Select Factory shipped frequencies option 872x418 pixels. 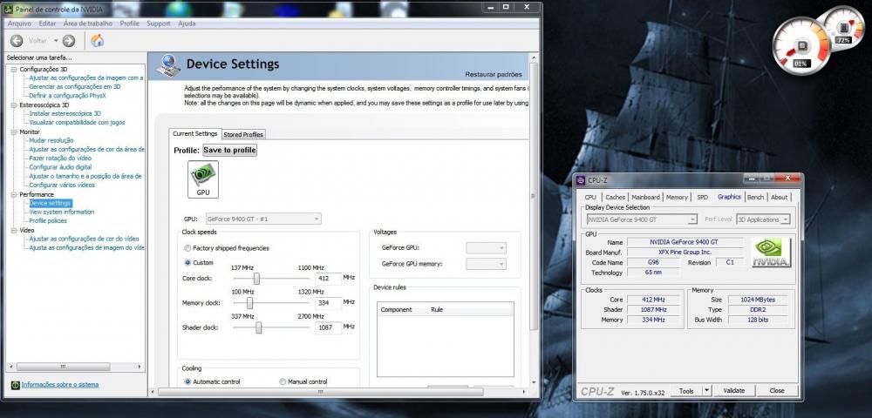(x=187, y=248)
